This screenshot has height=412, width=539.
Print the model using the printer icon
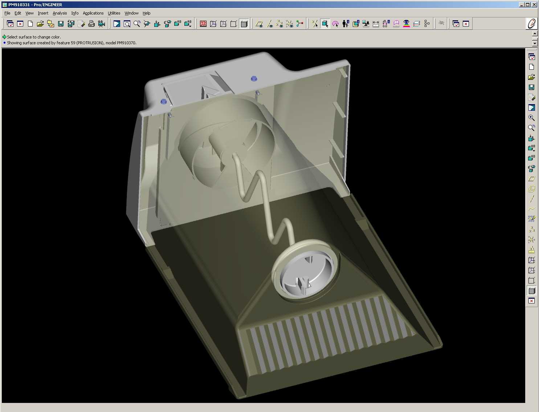click(x=91, y=24)
